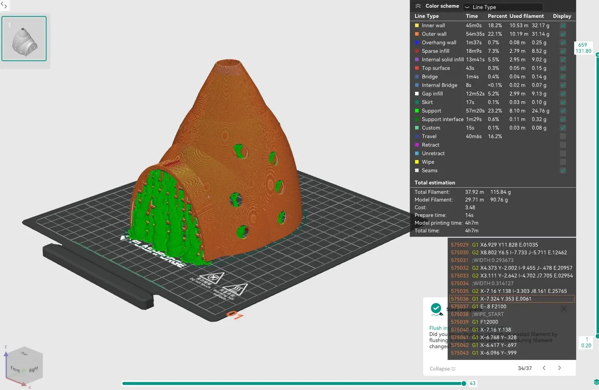Screen dimensions: 599x390
Task: Click the Time column header
Action: (472, 16)
